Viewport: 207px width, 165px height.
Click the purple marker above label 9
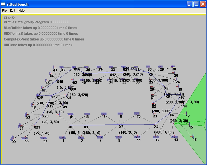pos(118,137)
